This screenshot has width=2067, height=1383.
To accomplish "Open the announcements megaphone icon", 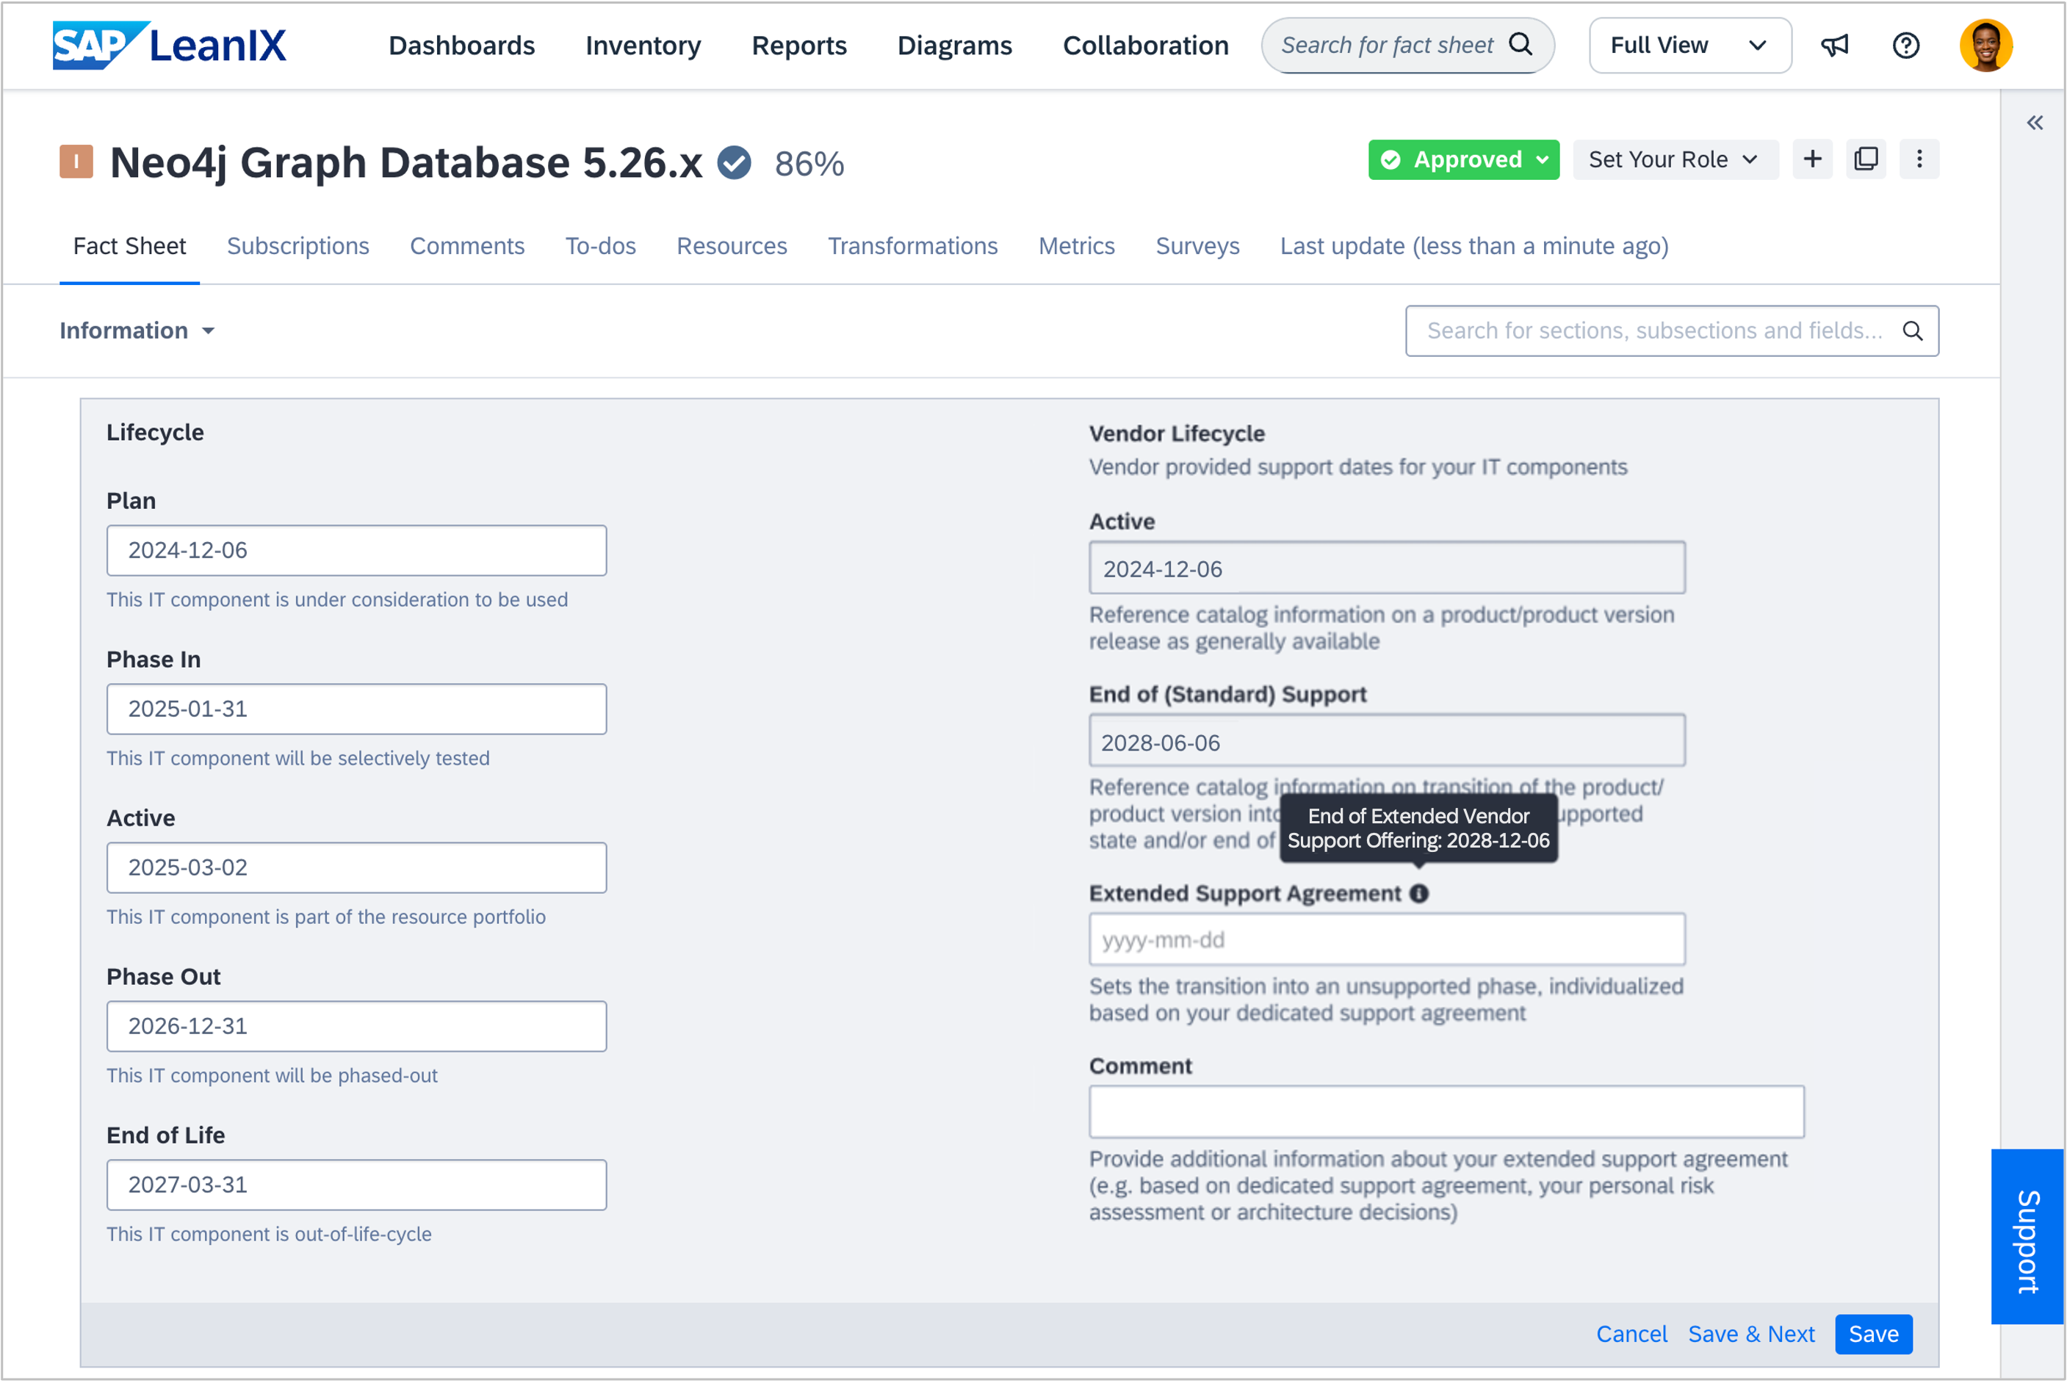I will pyautogui.click(x=1834, y=45).
